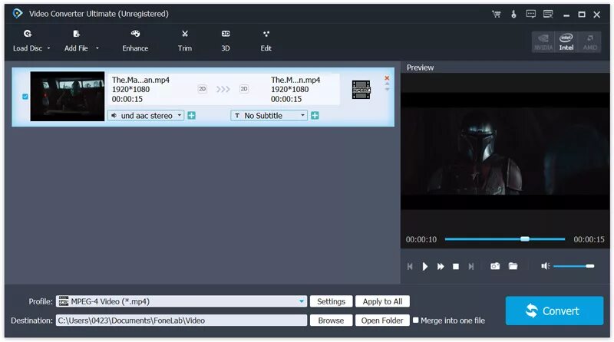Mute the preview volume speaker
Screen dimensions: 614x342
click(x=546, y=266)
